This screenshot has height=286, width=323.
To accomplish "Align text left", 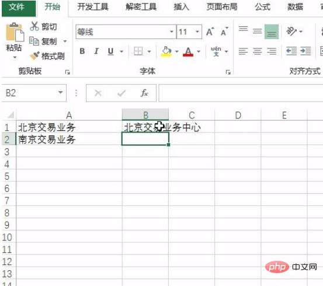I will pos(244,51).
